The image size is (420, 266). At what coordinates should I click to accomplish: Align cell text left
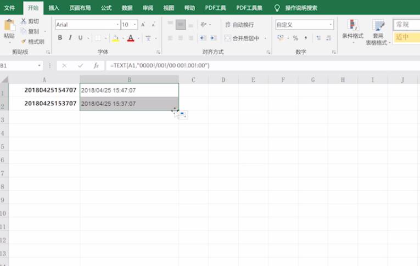(170, 38)
